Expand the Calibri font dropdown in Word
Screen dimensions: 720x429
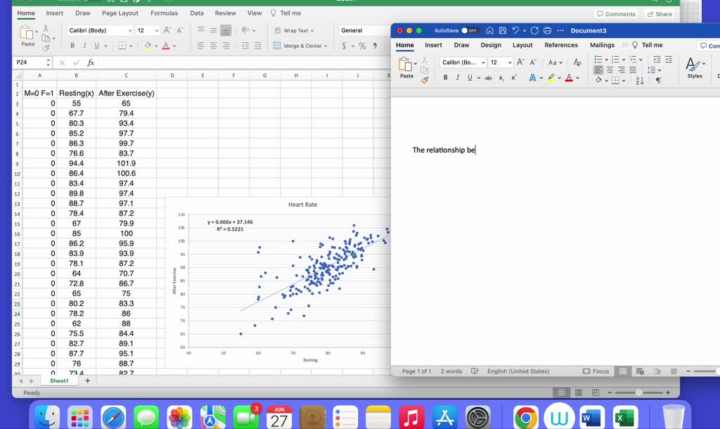point(484,62)
